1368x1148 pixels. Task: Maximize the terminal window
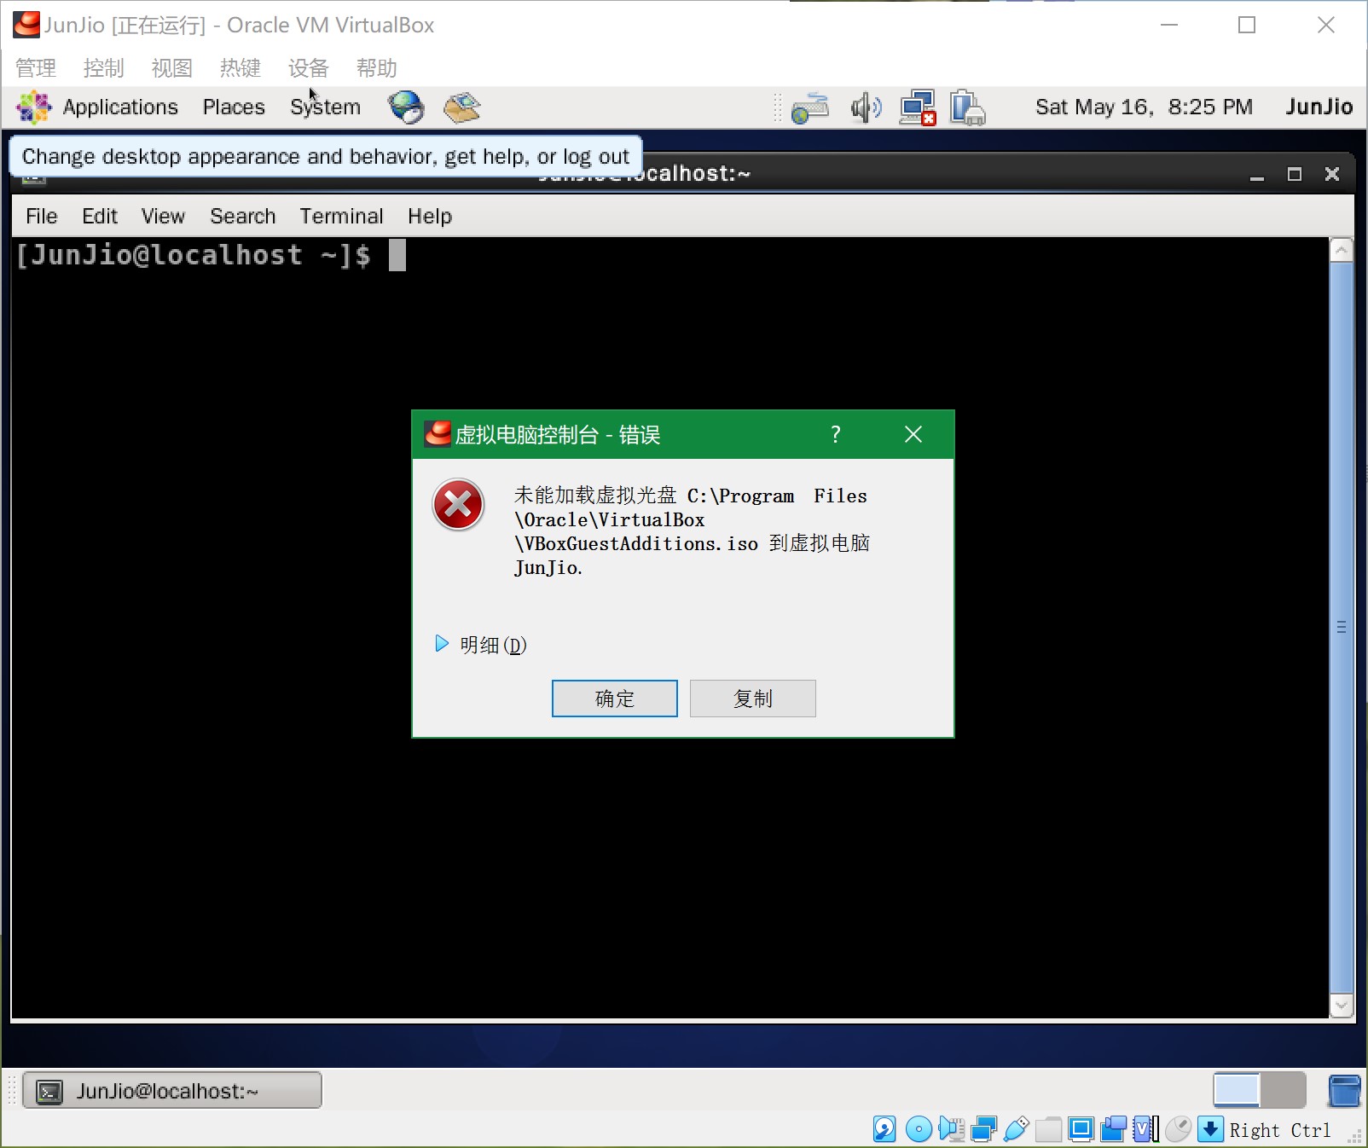[1295, 174]
